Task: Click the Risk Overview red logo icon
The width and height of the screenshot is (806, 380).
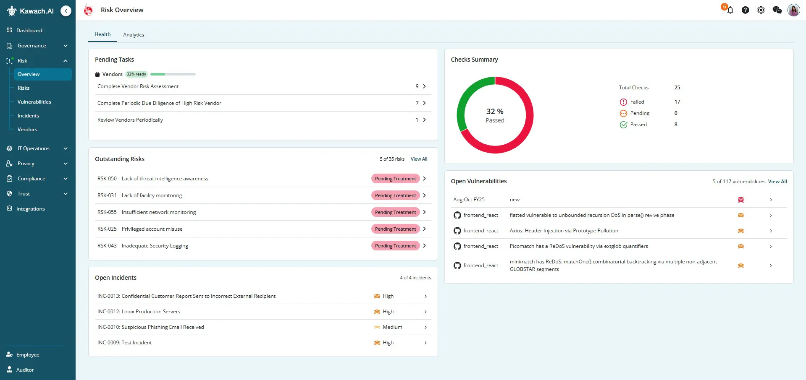Action: point(88,10)
